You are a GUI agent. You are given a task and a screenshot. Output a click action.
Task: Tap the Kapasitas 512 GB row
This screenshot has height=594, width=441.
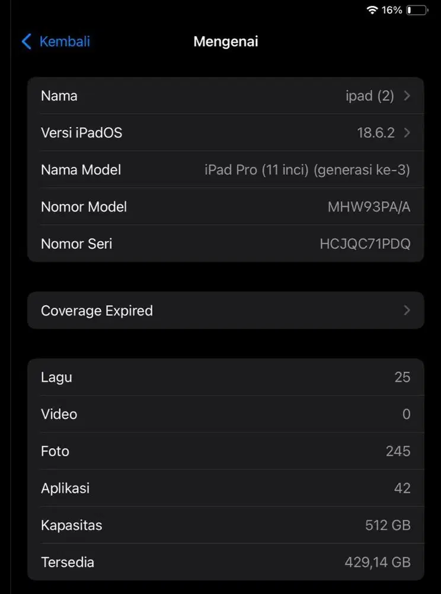point(225,525)
